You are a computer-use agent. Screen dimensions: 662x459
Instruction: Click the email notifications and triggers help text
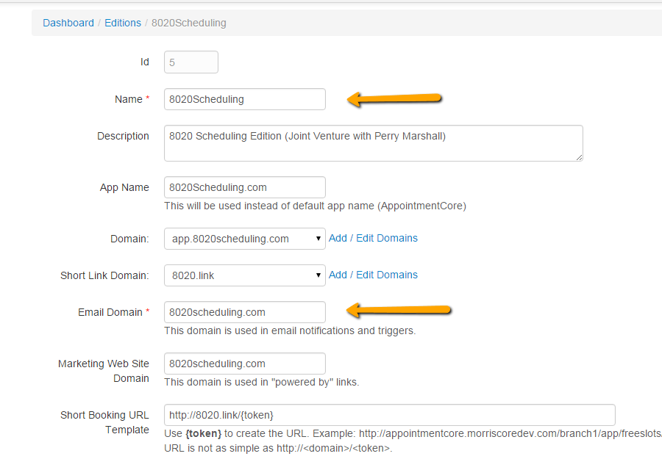[290, 330]
